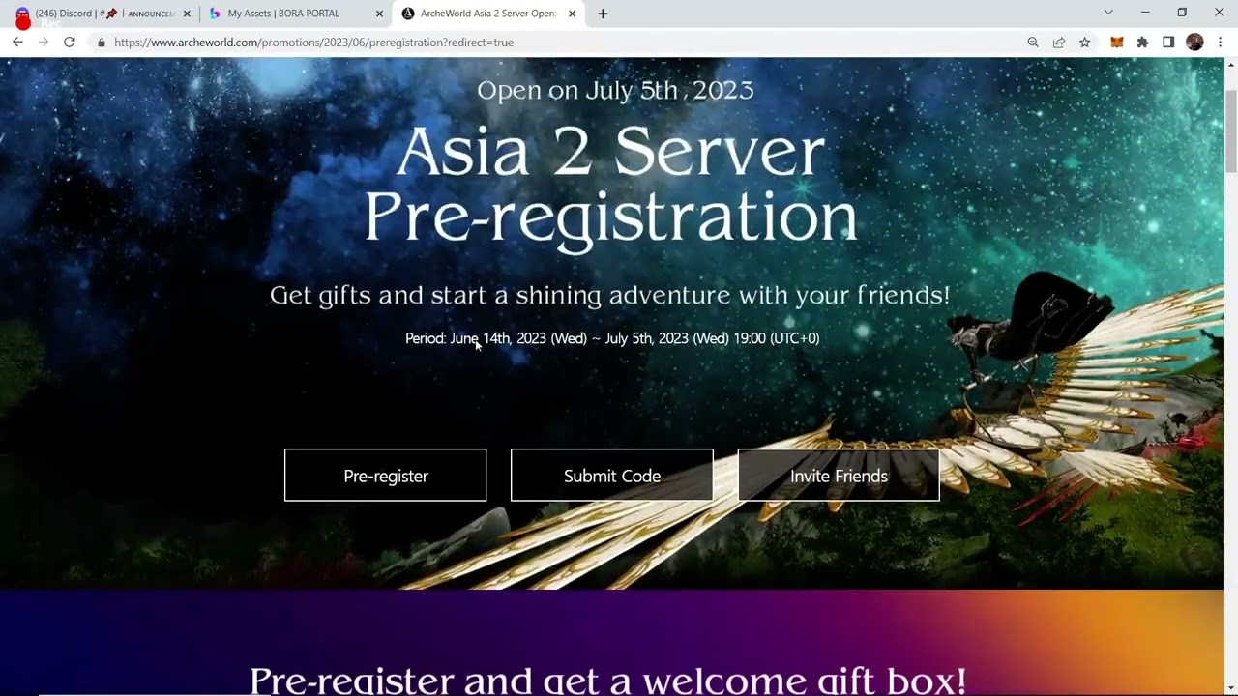Screen dimensions: 1238x696
Task: Click the Pre-register button
Action: (x=385, y=476)
